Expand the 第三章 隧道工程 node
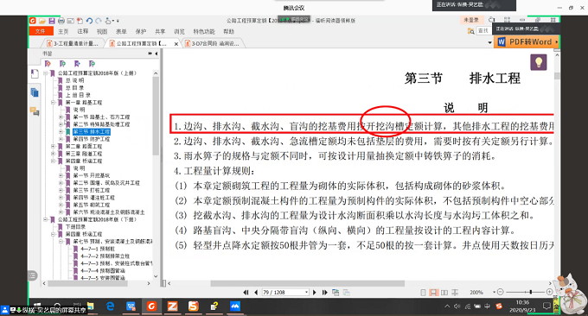Image resolution: width=588 pixels, height=316 pixels. pyautogui.click(x=53, y=154)
